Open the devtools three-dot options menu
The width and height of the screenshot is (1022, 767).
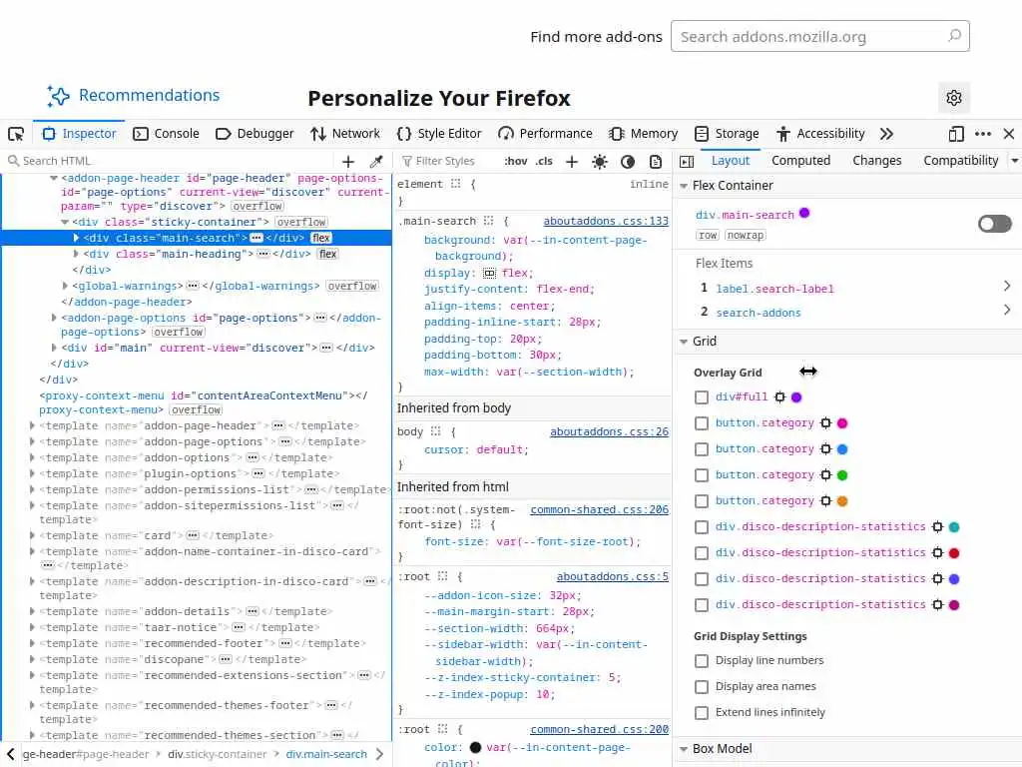pyautogui.click(x=983, y=135)
